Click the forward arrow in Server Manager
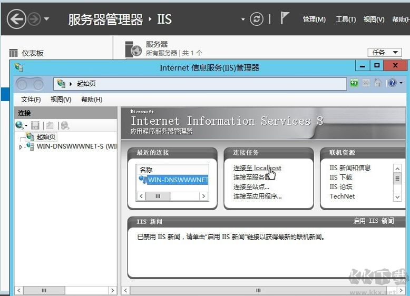 (x=34, y=19)
